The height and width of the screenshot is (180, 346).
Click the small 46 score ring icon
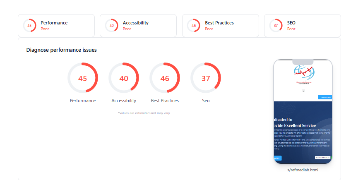click(194, 26)
